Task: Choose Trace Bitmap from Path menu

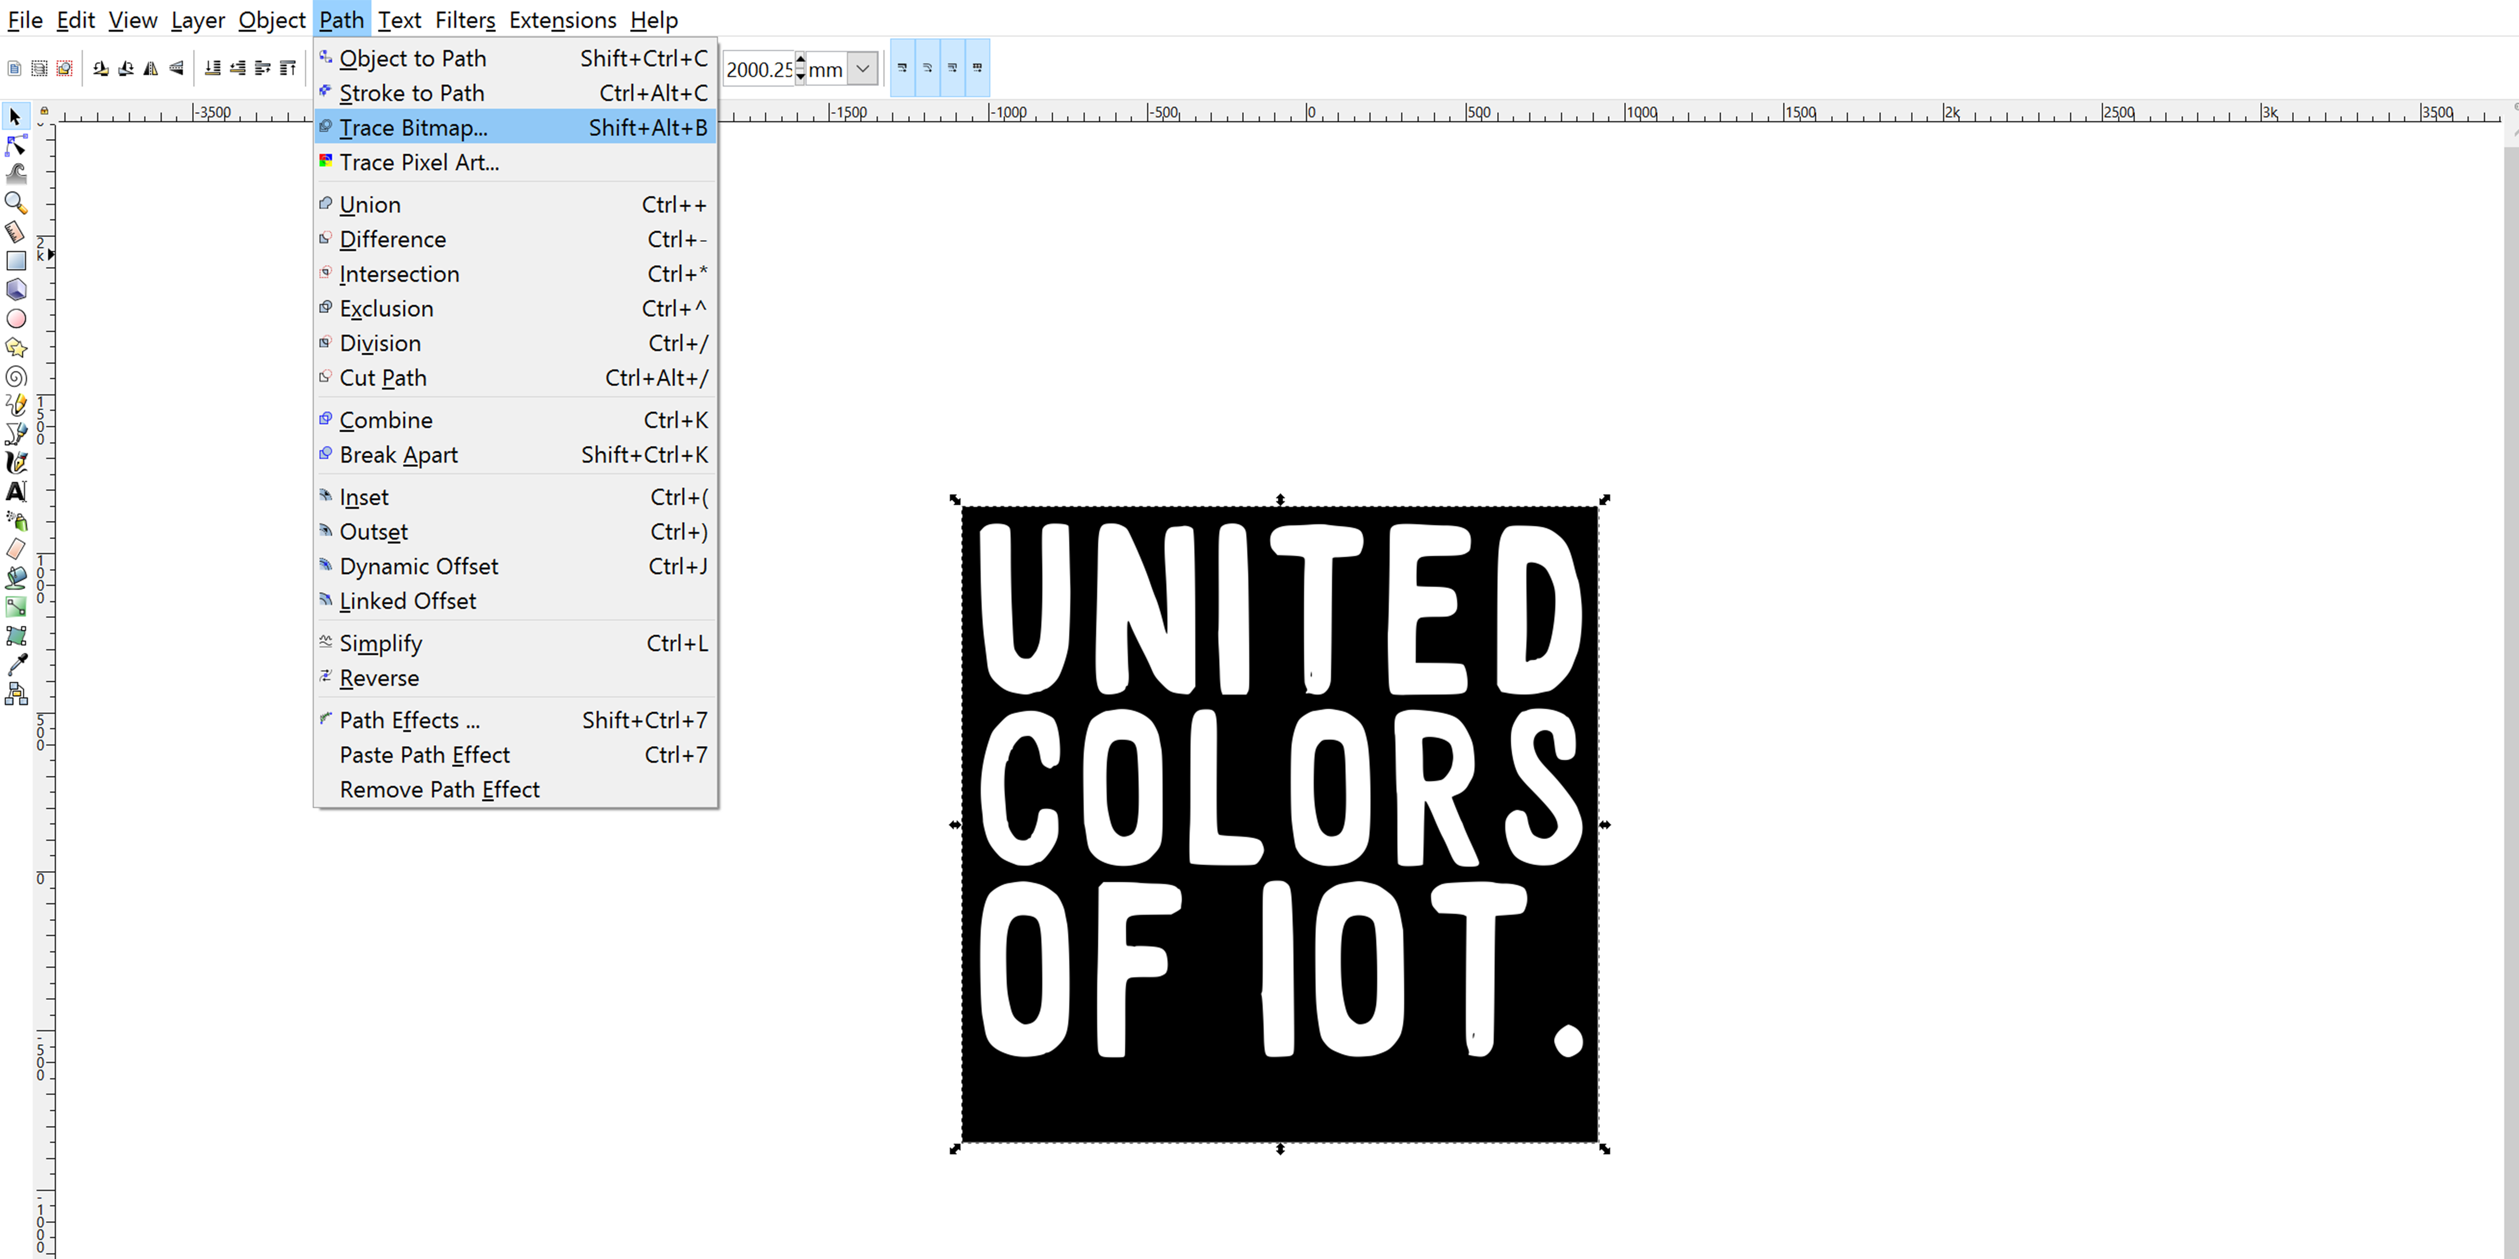Action: [515, 127]
